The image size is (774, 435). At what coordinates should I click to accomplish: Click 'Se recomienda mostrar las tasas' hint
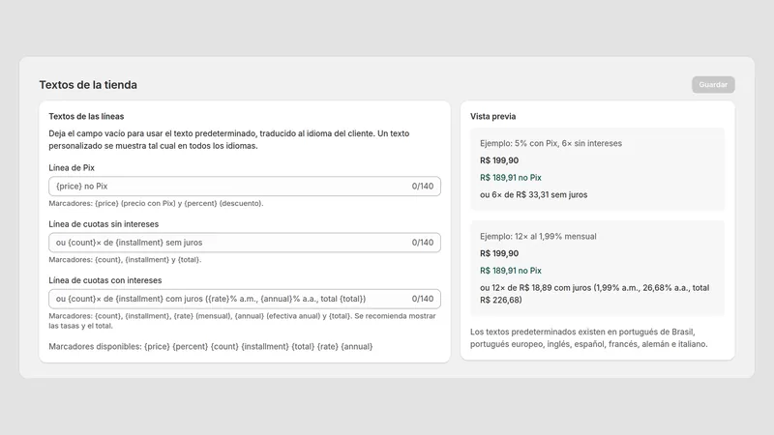(243, 321)
